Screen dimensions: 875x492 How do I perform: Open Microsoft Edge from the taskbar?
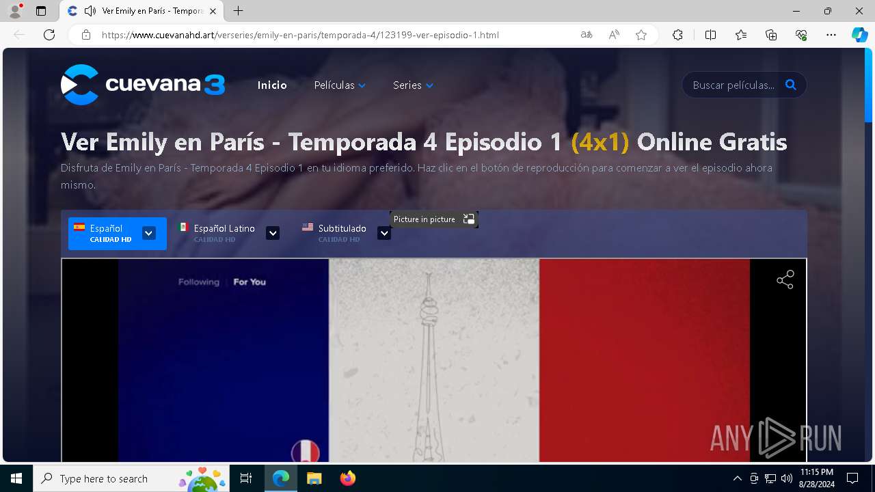(281, 478)
